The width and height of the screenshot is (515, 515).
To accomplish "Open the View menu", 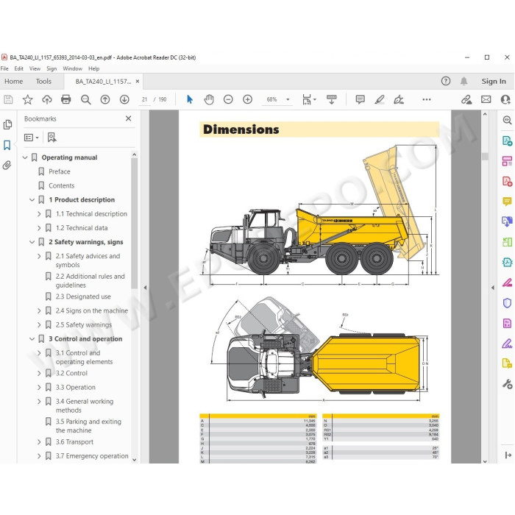I will pos(35,68).
